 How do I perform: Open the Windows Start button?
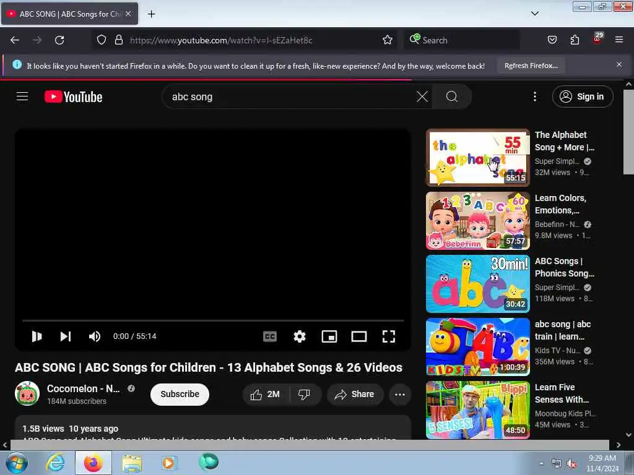tap(16, 463)
